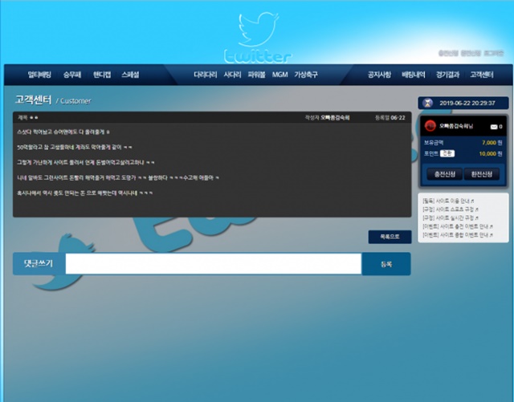Open 경기결과 match results

[447, 75]
